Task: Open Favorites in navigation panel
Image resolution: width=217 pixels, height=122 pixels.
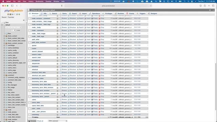Action: [x=11, y=17]
